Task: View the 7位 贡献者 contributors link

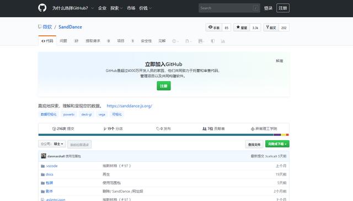Action: click(213, 129)
